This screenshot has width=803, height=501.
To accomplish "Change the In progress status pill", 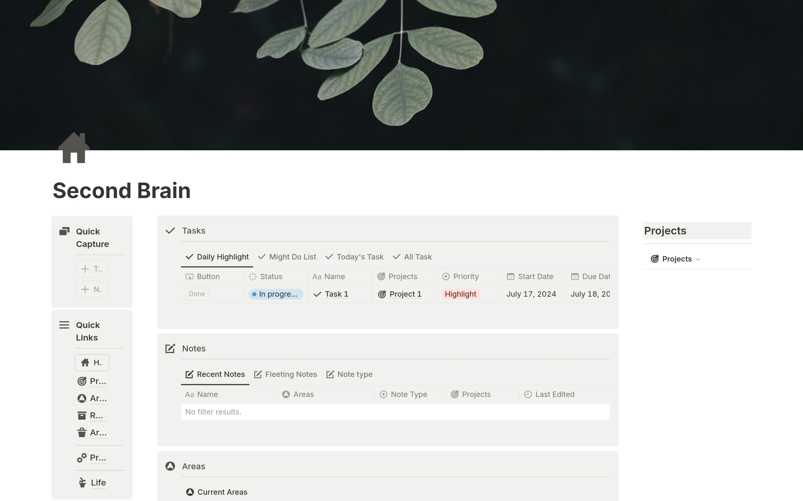I will pyautogui.click(x=276, y=294).
